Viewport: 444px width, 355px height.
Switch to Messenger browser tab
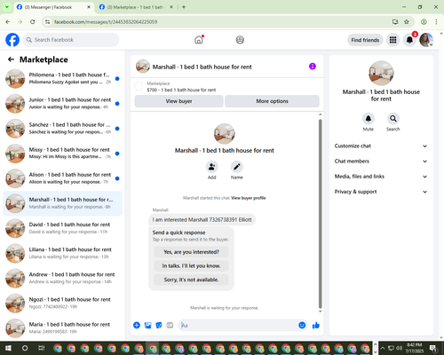(x=53, y=7)
